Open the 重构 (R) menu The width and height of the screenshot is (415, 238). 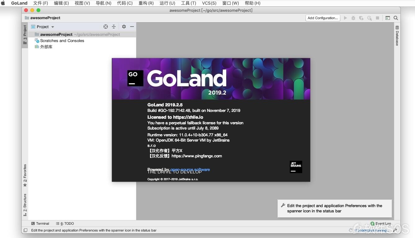[146, 3]
